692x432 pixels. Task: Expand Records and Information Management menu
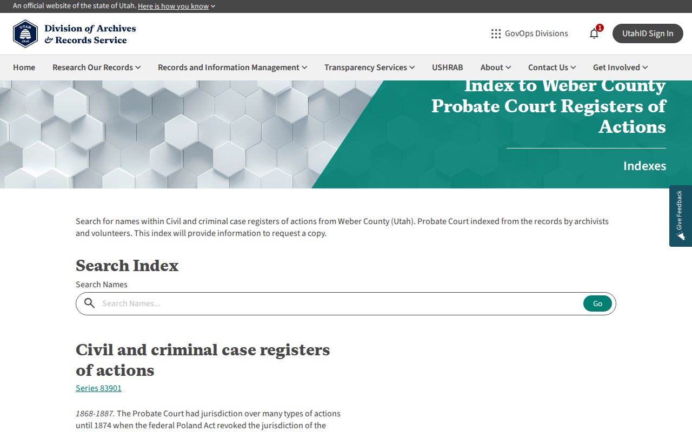232,67
